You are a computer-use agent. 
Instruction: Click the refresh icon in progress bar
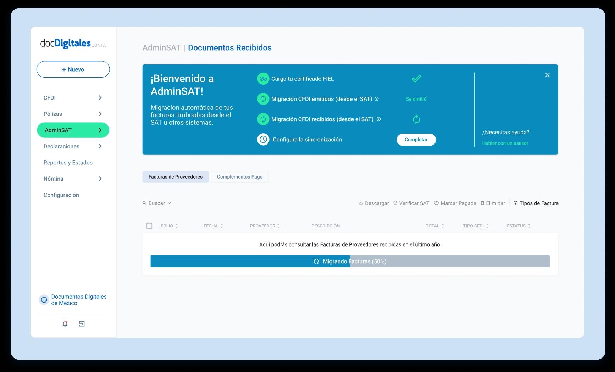click(x=316, y=261)
